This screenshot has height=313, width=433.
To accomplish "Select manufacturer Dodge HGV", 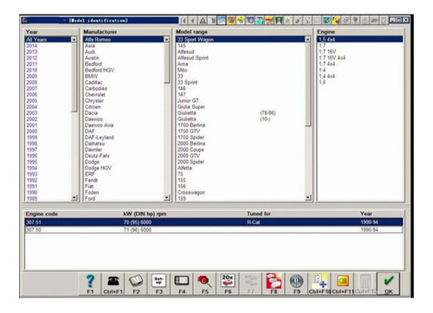I will point(124,168).
